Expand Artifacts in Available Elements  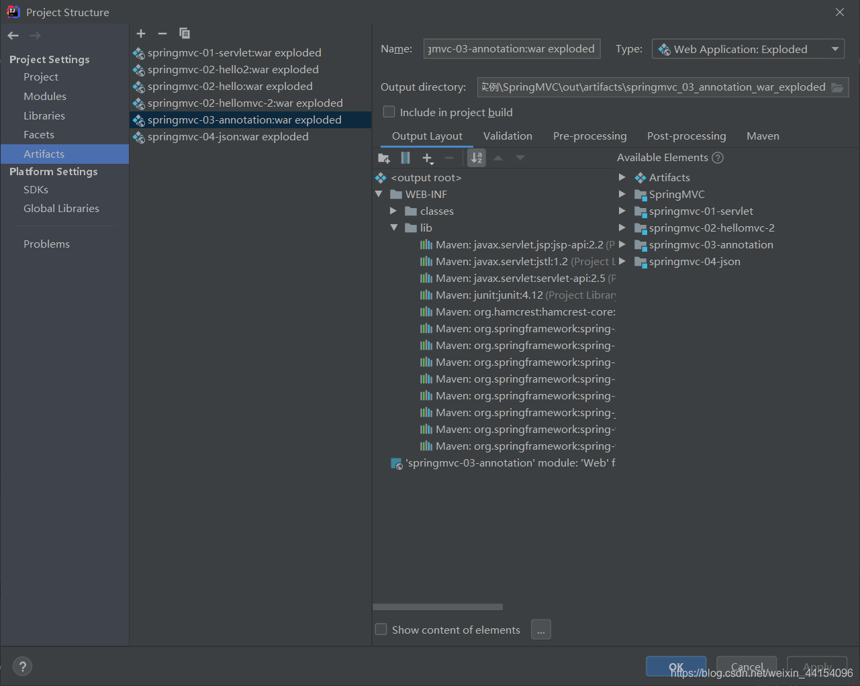pos(622,178)
